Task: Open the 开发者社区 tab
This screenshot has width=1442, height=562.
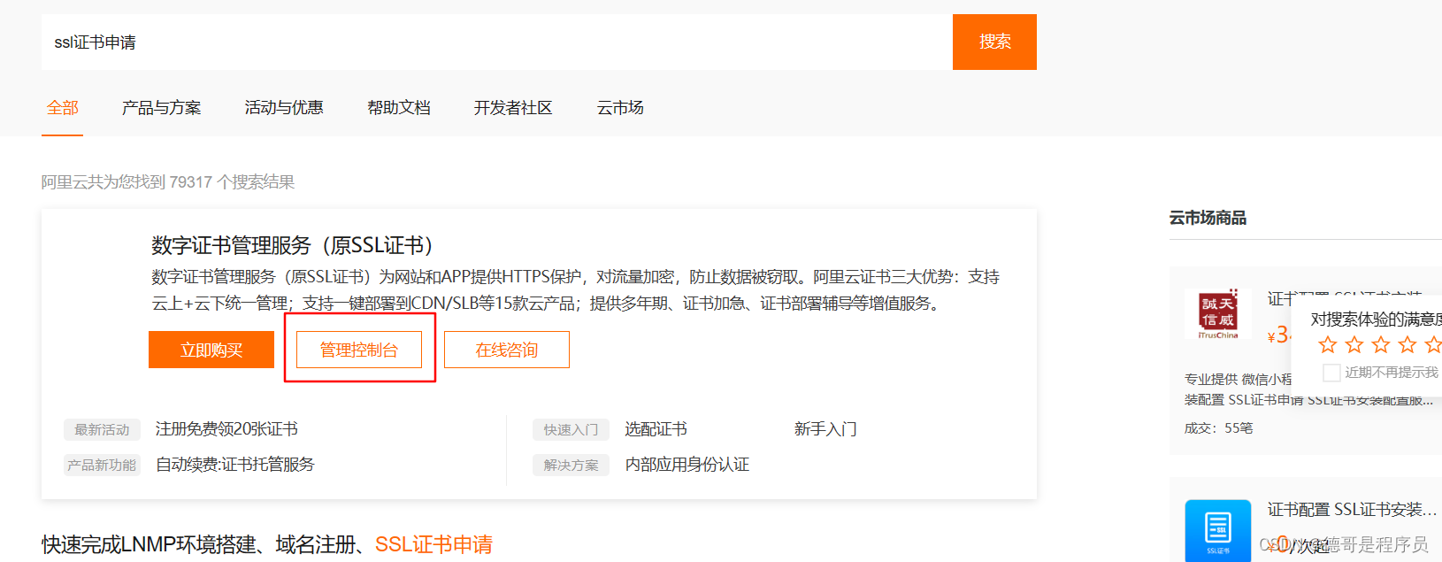Action: (513, 108)
